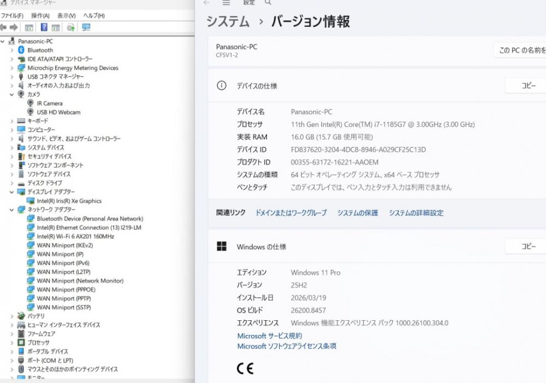
Task: Open システムの詳細設定 link
Action: pyautogui.click(x=416, y=213)
